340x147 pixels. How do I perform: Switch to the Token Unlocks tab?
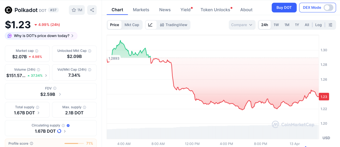point(215,10)
